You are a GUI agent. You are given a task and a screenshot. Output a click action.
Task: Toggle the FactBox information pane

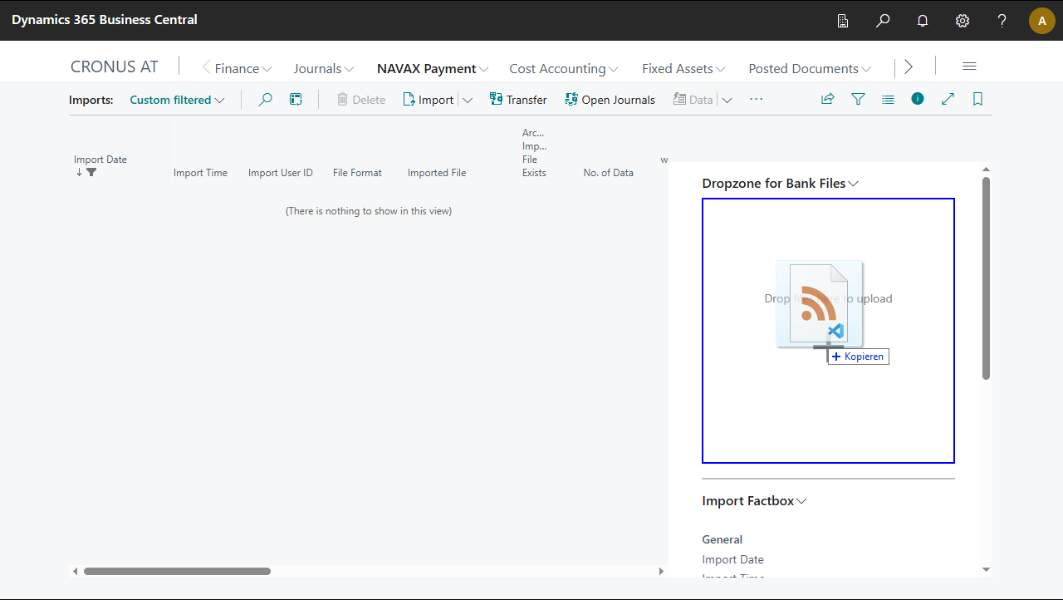918,99
